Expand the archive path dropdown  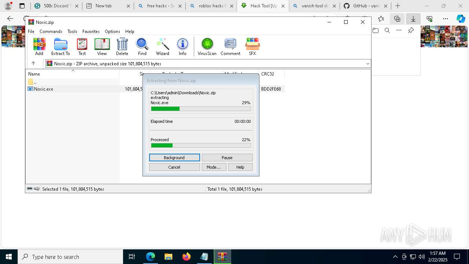(368, 64)
